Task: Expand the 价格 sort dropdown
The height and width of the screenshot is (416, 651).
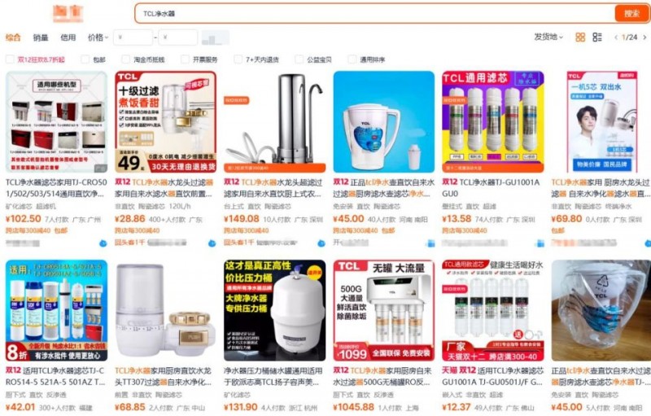Action: 98,37
